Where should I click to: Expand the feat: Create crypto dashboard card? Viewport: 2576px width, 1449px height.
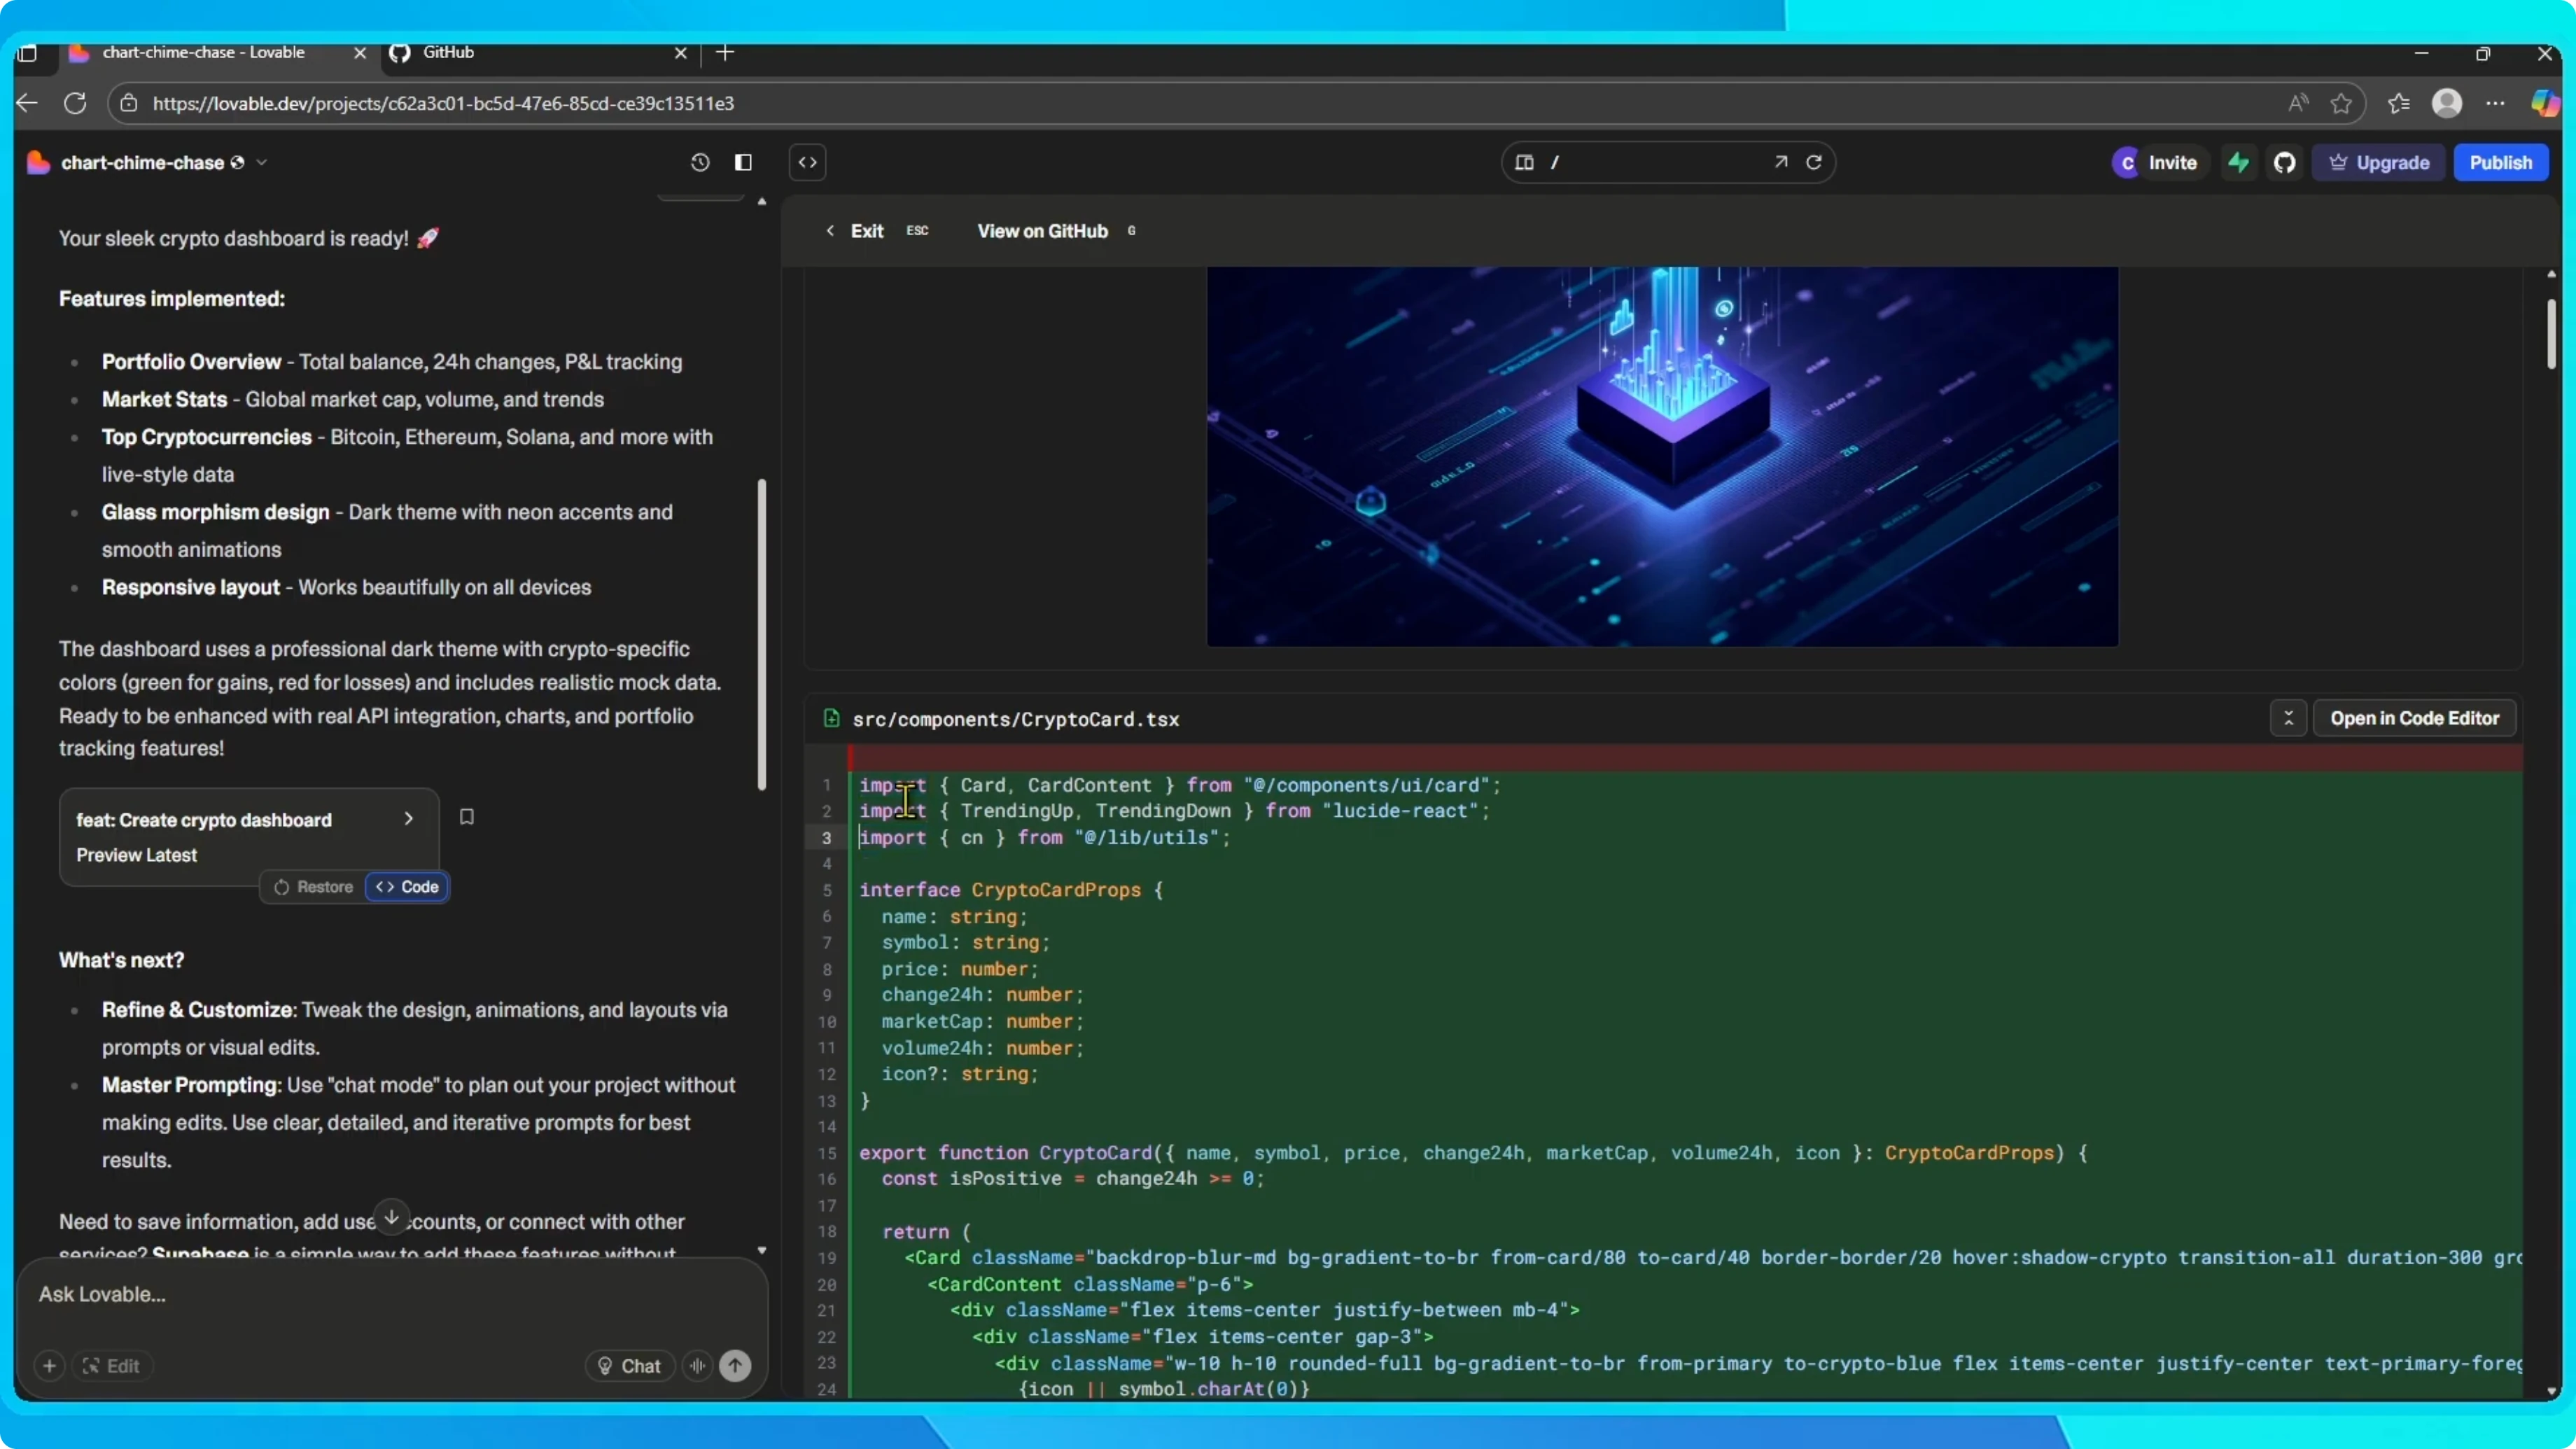tap(408, 818)
